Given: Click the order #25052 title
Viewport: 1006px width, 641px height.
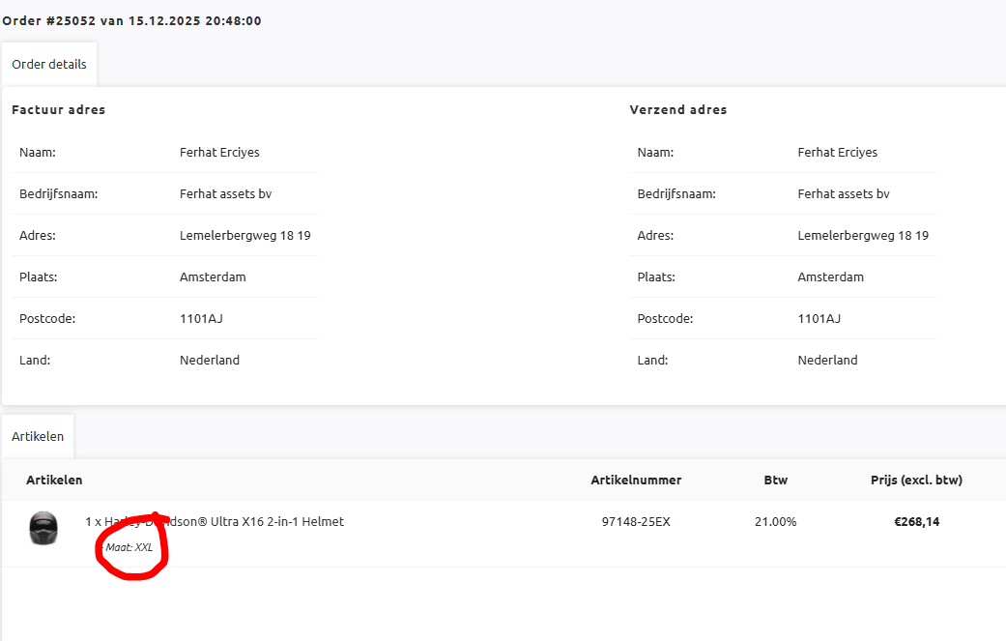Looking at the screenshot, I should [x=131, y=20].
